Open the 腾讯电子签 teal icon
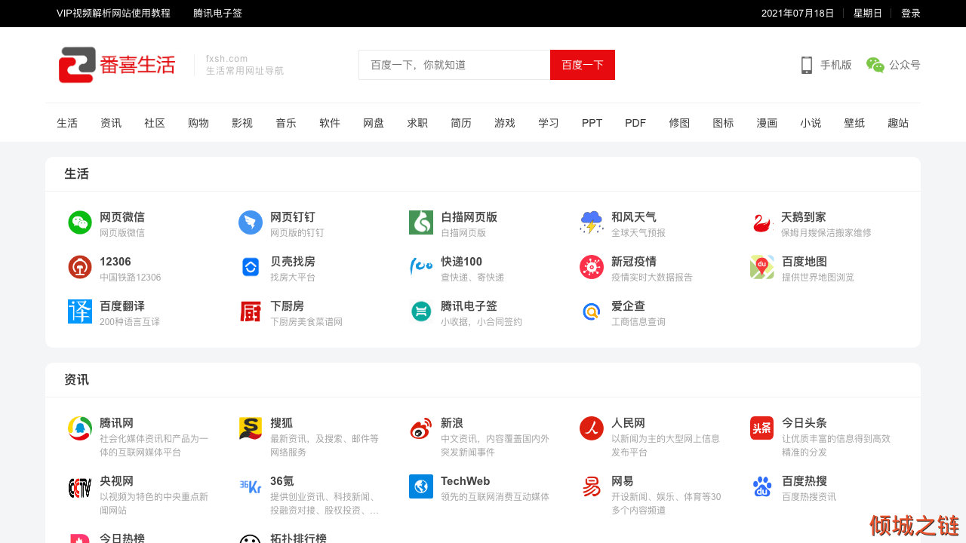 pos(421,311)
